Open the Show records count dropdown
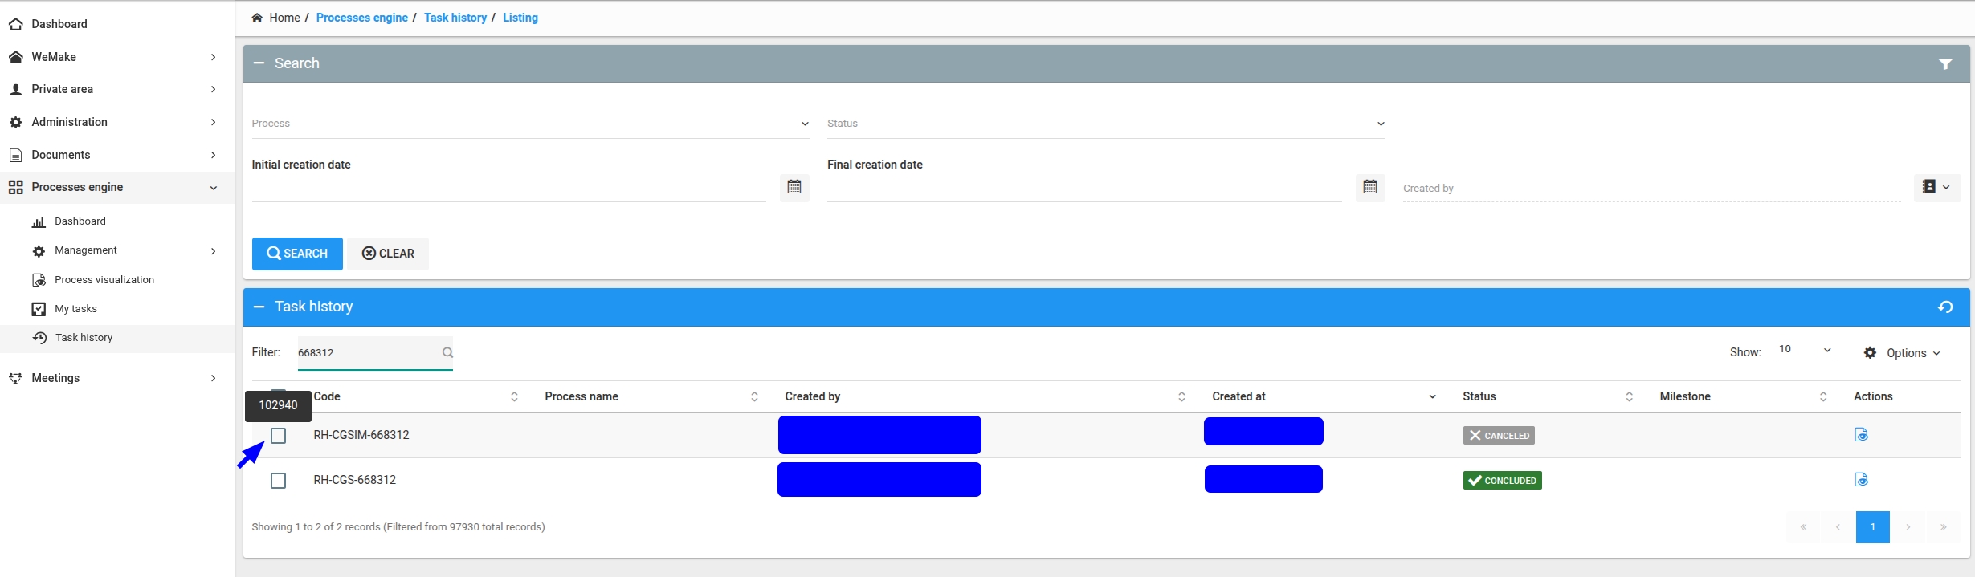Viewport: 1975px width, 577px height. [x=1804, y=350]
